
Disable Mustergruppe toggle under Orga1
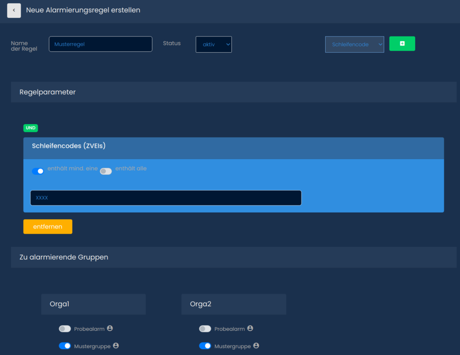click(x=65, y=346)
